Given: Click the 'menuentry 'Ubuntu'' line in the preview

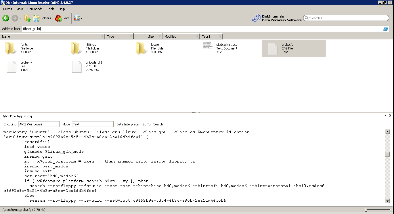Looking at the screenshot, I should point(126,132).
